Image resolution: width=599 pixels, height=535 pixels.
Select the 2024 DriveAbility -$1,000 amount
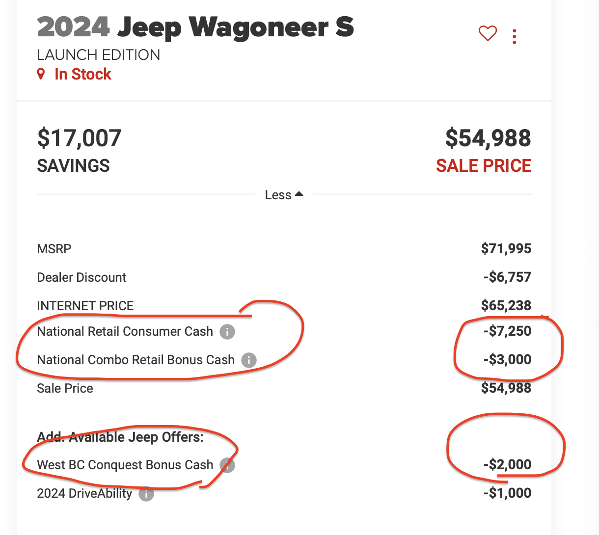point(507,493)
